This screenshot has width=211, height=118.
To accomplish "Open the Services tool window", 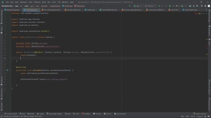I will coord(107,114).
